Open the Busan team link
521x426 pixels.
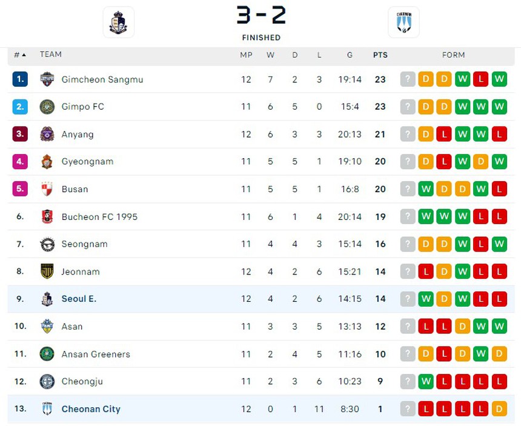[75, 189]
